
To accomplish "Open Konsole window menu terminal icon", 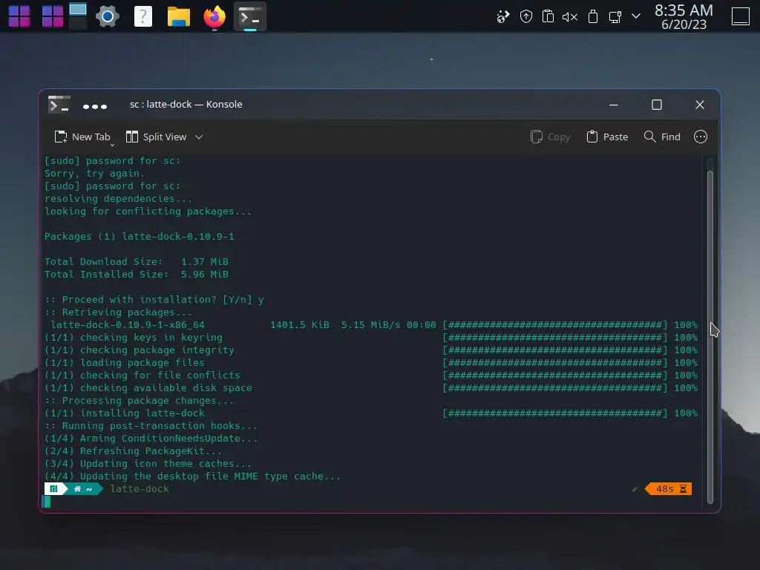I will coord(59,104).
